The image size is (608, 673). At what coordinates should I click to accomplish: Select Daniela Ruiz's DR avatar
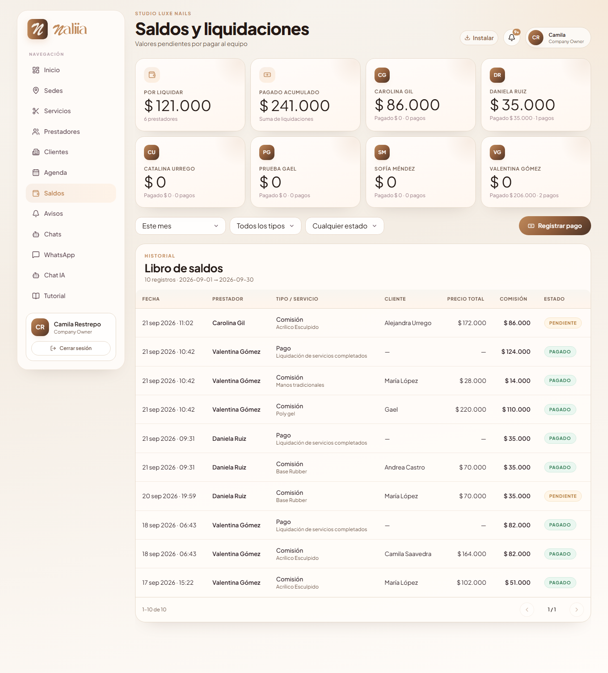click(x=497, y=75)
